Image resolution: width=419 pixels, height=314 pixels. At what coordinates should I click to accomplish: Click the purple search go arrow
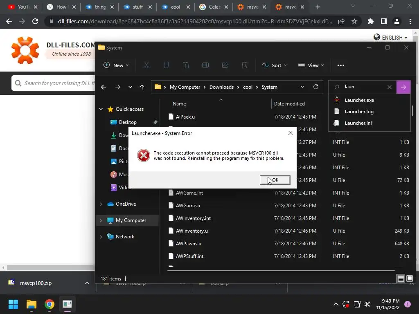coord(403,87)
